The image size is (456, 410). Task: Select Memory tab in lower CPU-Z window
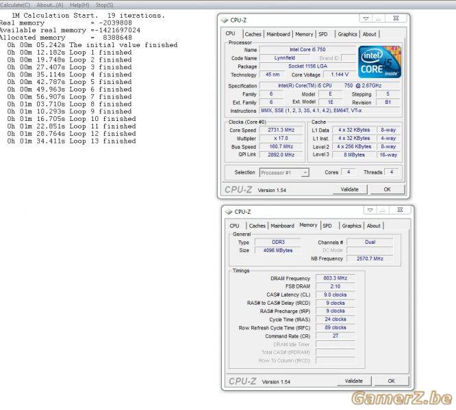click(x=308, y=225)
